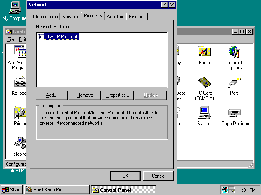
Task: Open the File menu in Control Panel
Action: [x=11, y=39]
